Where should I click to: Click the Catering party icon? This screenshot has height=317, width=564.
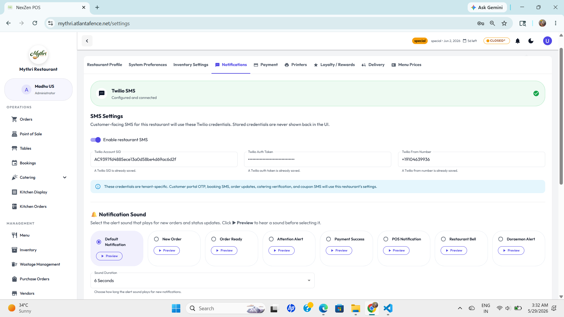tap(14, 177)
